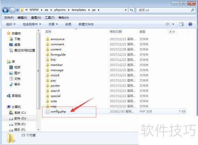Sort by the 名称 column header
Viewport: 198px width, 145px height.
[48, 32]
